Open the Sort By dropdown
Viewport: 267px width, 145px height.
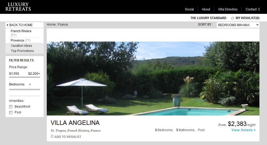[x=238, y=25]
